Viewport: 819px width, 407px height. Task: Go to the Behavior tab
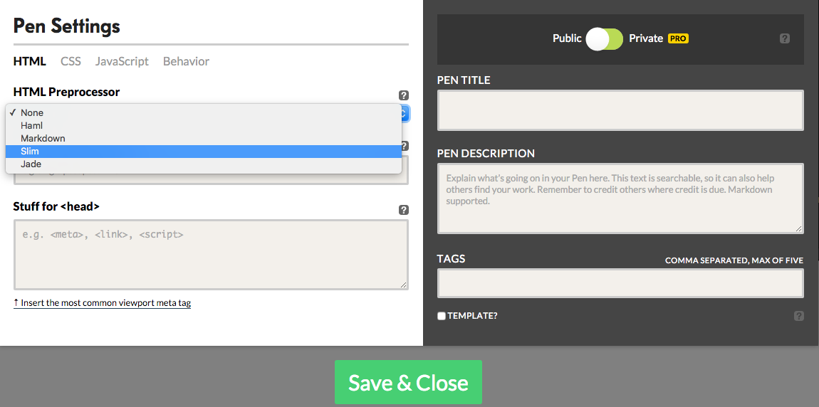click(x=186, y=61)
